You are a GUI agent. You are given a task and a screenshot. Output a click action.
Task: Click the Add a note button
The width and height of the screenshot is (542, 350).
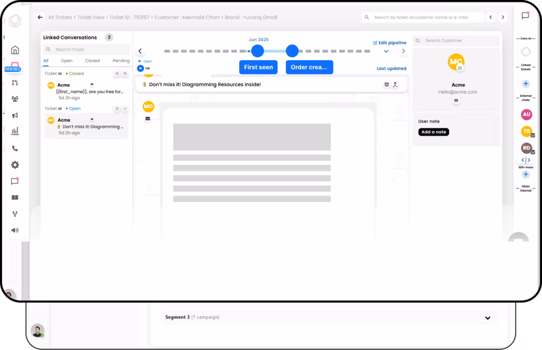point(433,132)
